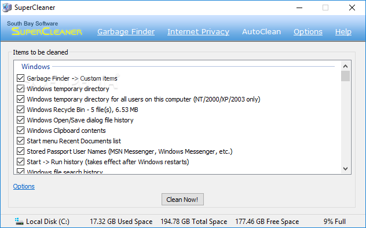Screen dimensions: 366x228
Task: Close the SuperCleaner window
Action: tap(352, 8)
